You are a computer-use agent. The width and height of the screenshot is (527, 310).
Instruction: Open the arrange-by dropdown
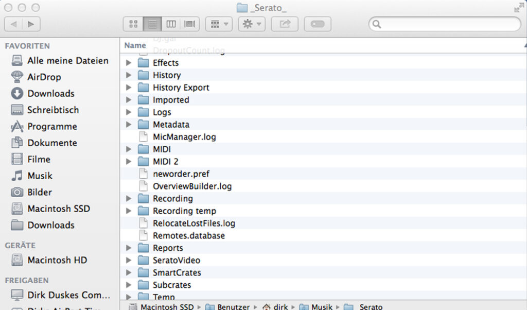pos(219,24)
